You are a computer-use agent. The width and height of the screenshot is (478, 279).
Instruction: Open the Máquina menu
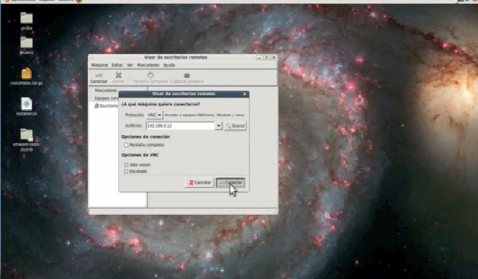click(100, 65)
